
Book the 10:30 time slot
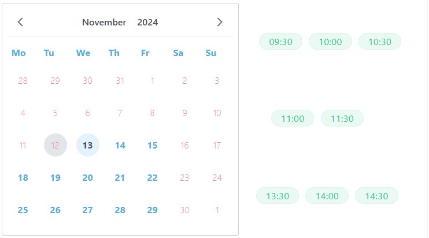click(380, 42)
